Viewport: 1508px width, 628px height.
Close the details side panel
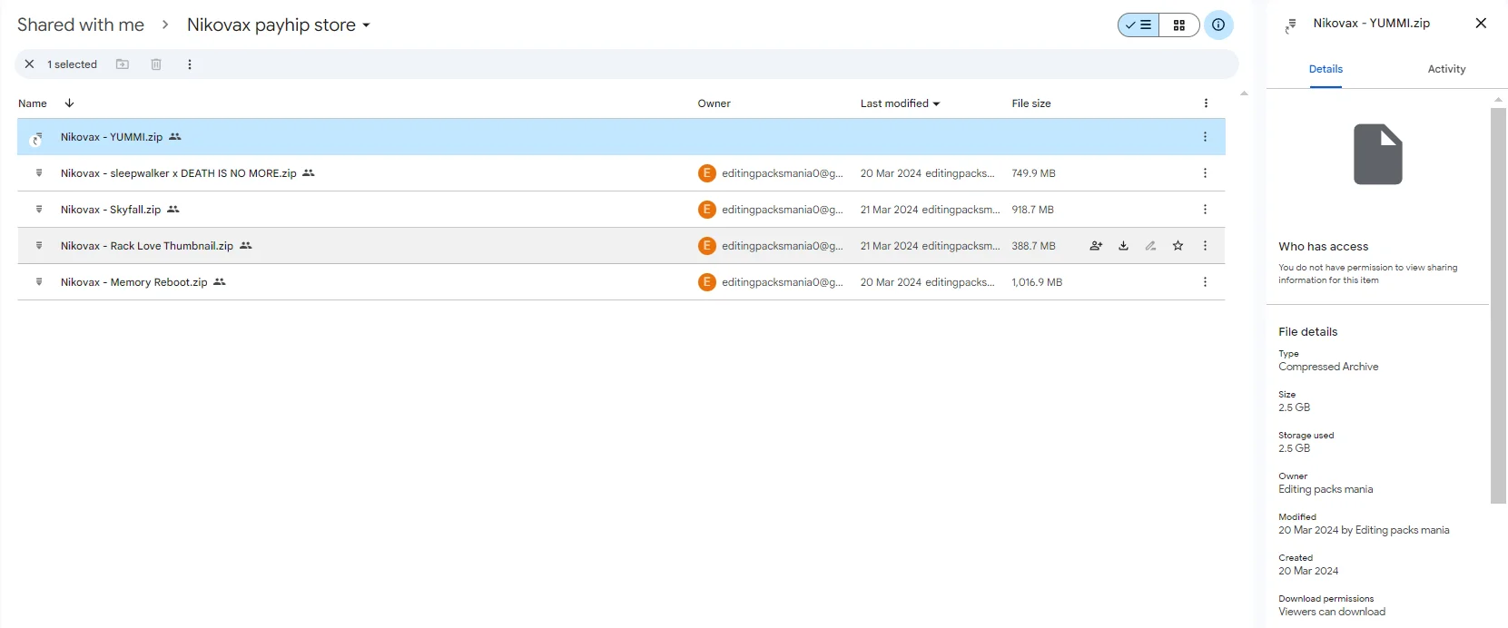click(x=1481, y=24)
